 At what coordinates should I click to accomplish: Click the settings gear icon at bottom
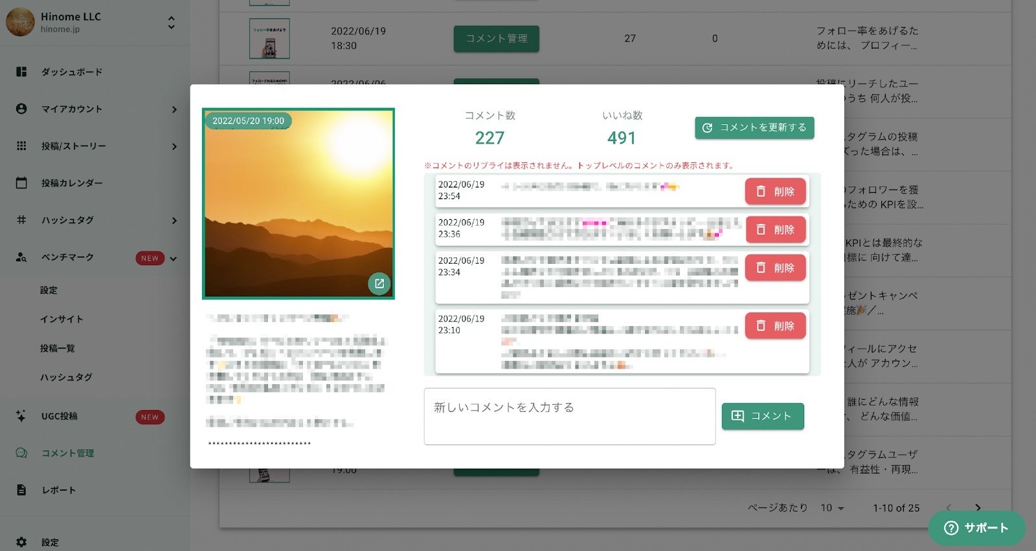(21, 542)
